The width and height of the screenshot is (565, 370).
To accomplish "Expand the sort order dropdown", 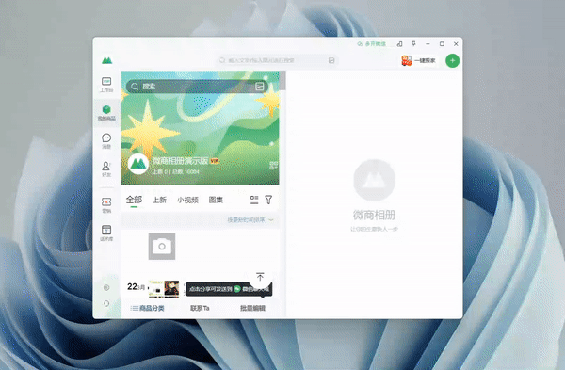I will click(250, 219).
